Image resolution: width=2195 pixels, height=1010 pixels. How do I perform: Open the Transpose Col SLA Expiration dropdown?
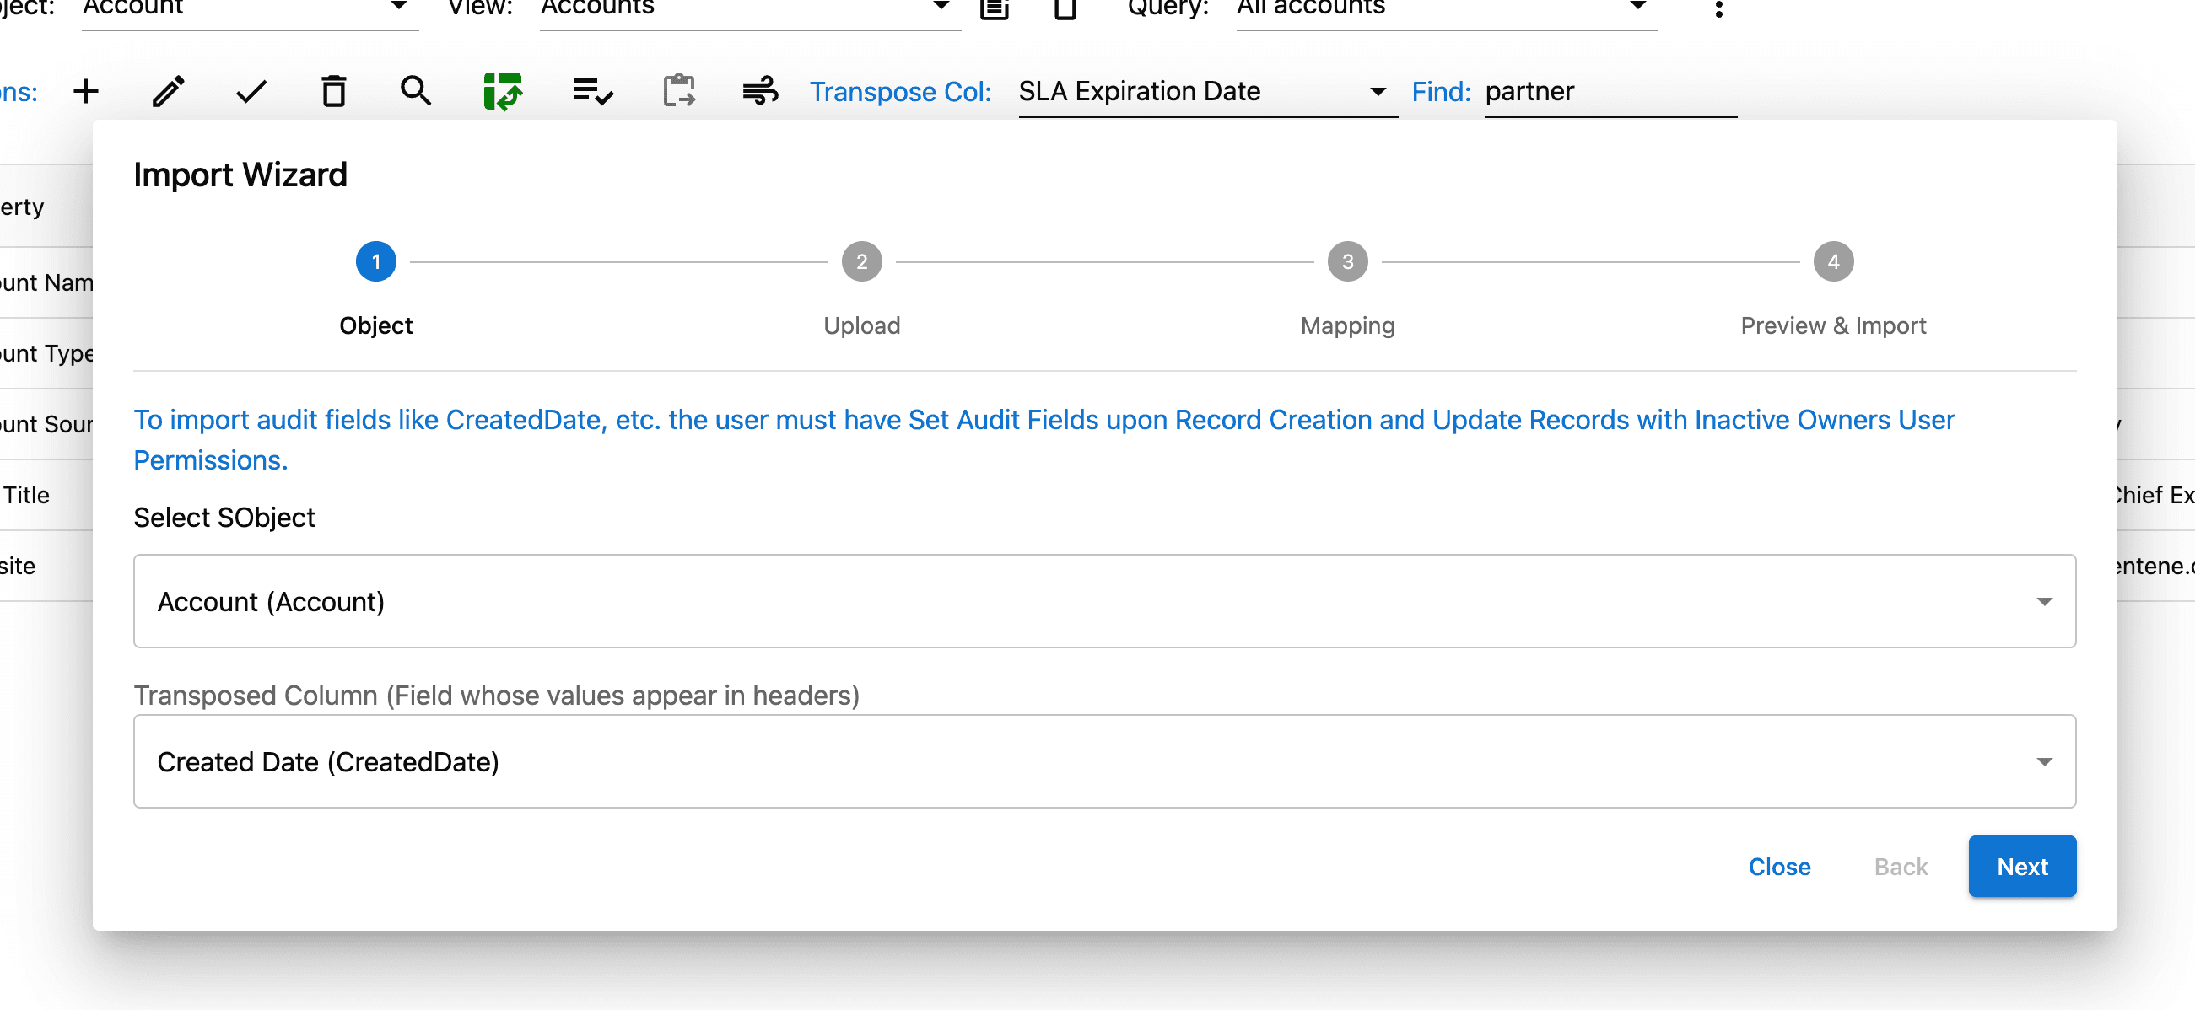click(1205, 91)
